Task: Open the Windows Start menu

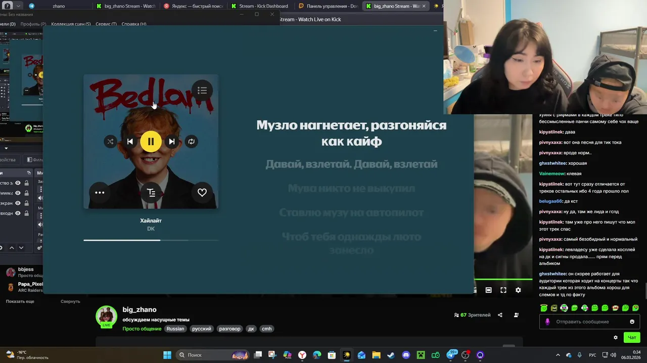Action: click(x=167, y=355)
